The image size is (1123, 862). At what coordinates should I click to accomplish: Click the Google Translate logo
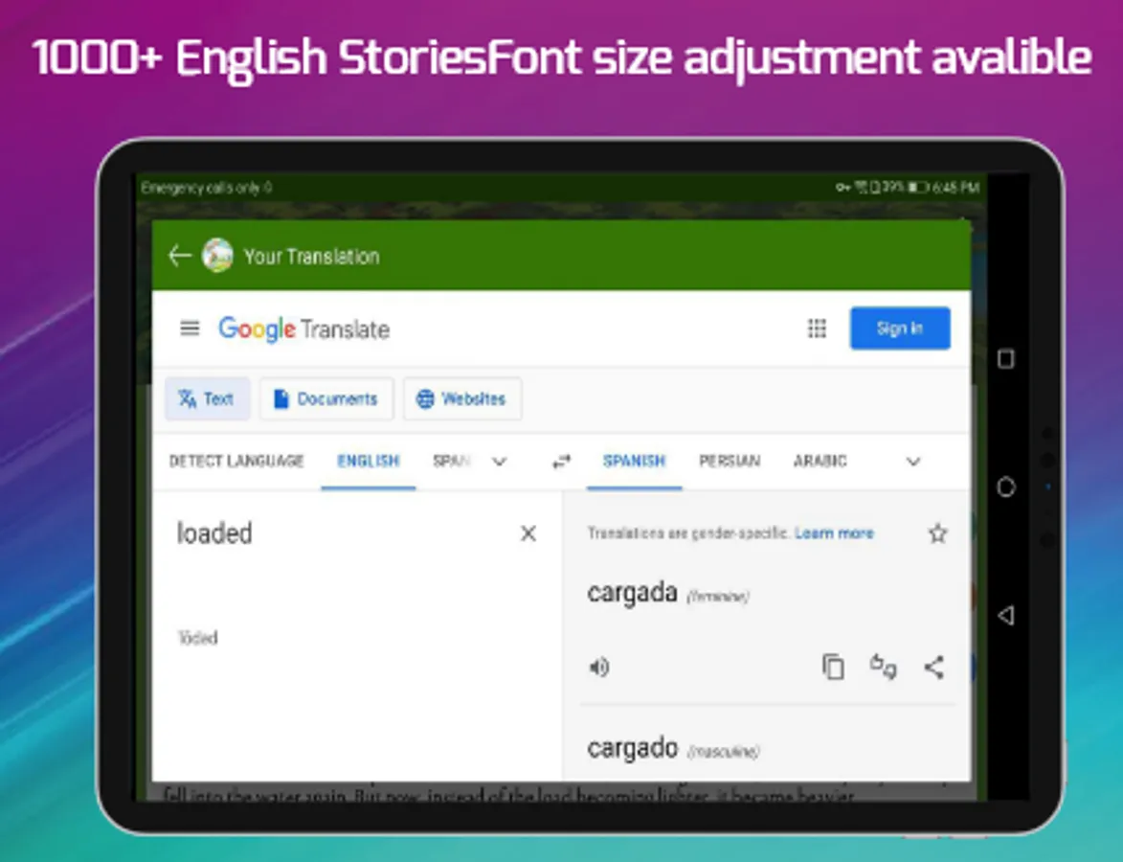pyautogui.click(x=303, y=329)
